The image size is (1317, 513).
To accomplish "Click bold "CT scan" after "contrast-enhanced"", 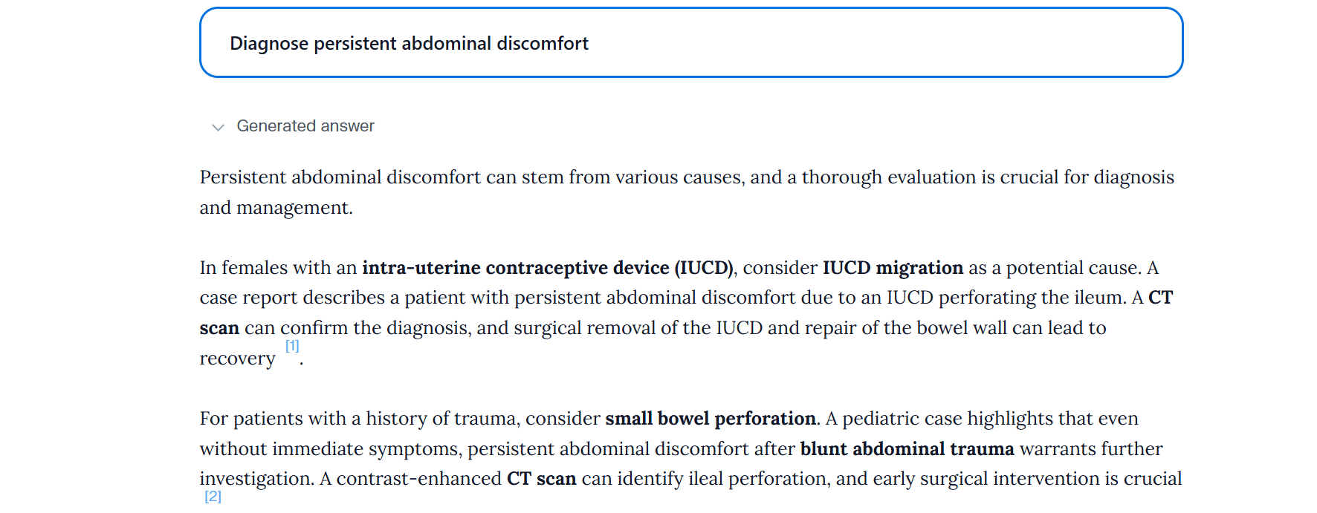I will 541,479.
